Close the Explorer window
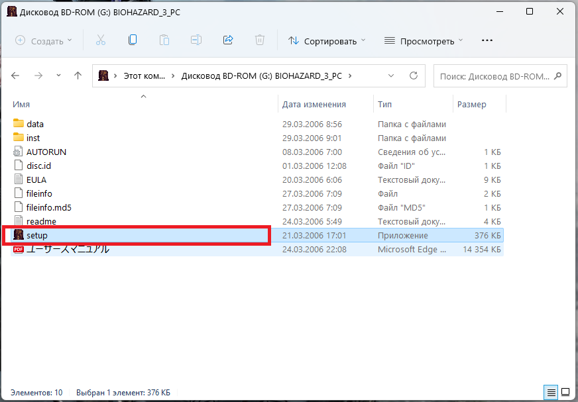 pos(560,11)
